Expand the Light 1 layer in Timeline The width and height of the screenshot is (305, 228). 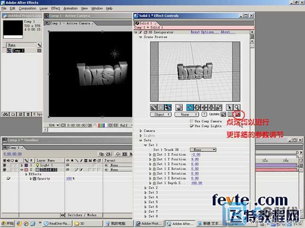22,165
